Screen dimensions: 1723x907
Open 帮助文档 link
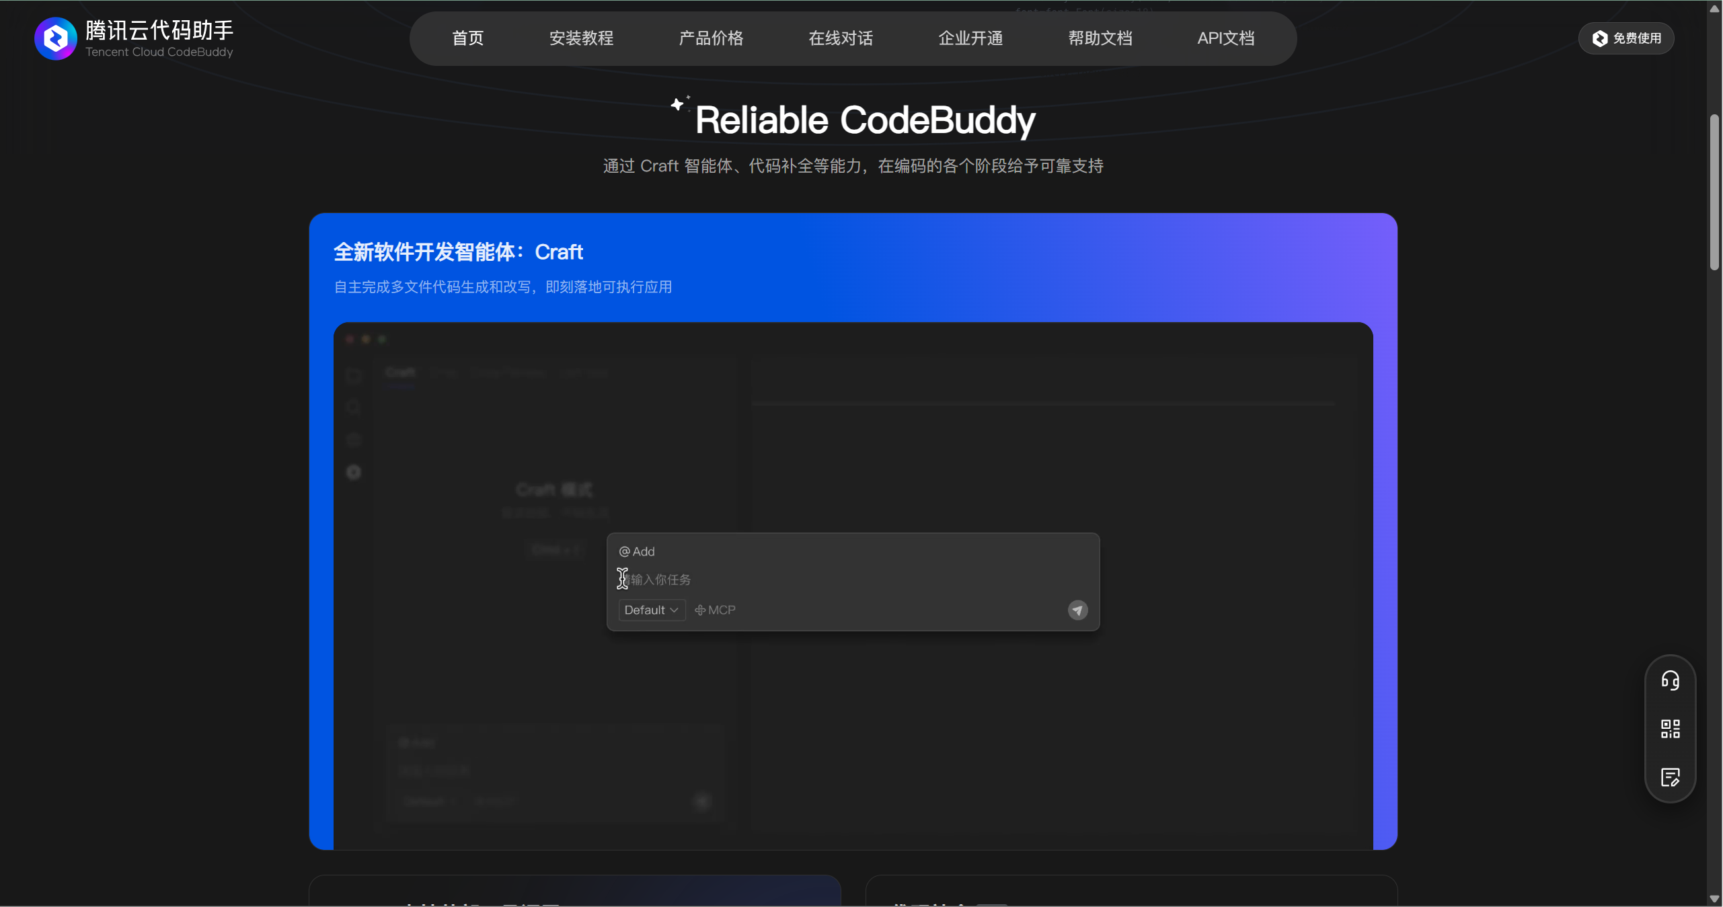pos(1100,38)
